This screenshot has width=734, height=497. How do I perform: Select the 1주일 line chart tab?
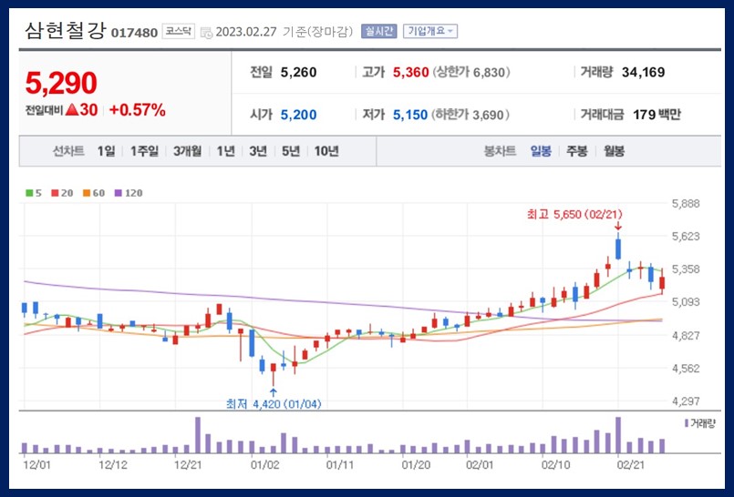(144, 151)
